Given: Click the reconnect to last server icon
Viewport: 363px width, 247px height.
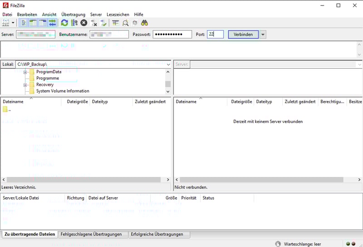Looking at the screenshot, I should [x=104, y=23].
